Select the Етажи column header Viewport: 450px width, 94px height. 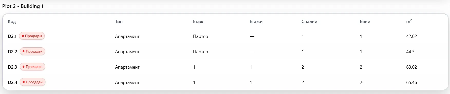pyautogui.click(x=256, y=22)
